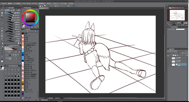This screenshot has width=189, height=102.
Task: Open the color set name dropdown
Action: coord(29,31)
